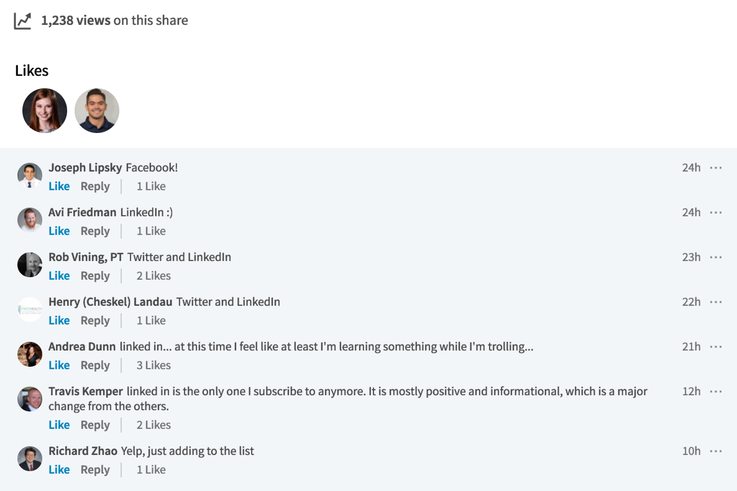Click Richard Zhao's profile photo

click(30, 459)
